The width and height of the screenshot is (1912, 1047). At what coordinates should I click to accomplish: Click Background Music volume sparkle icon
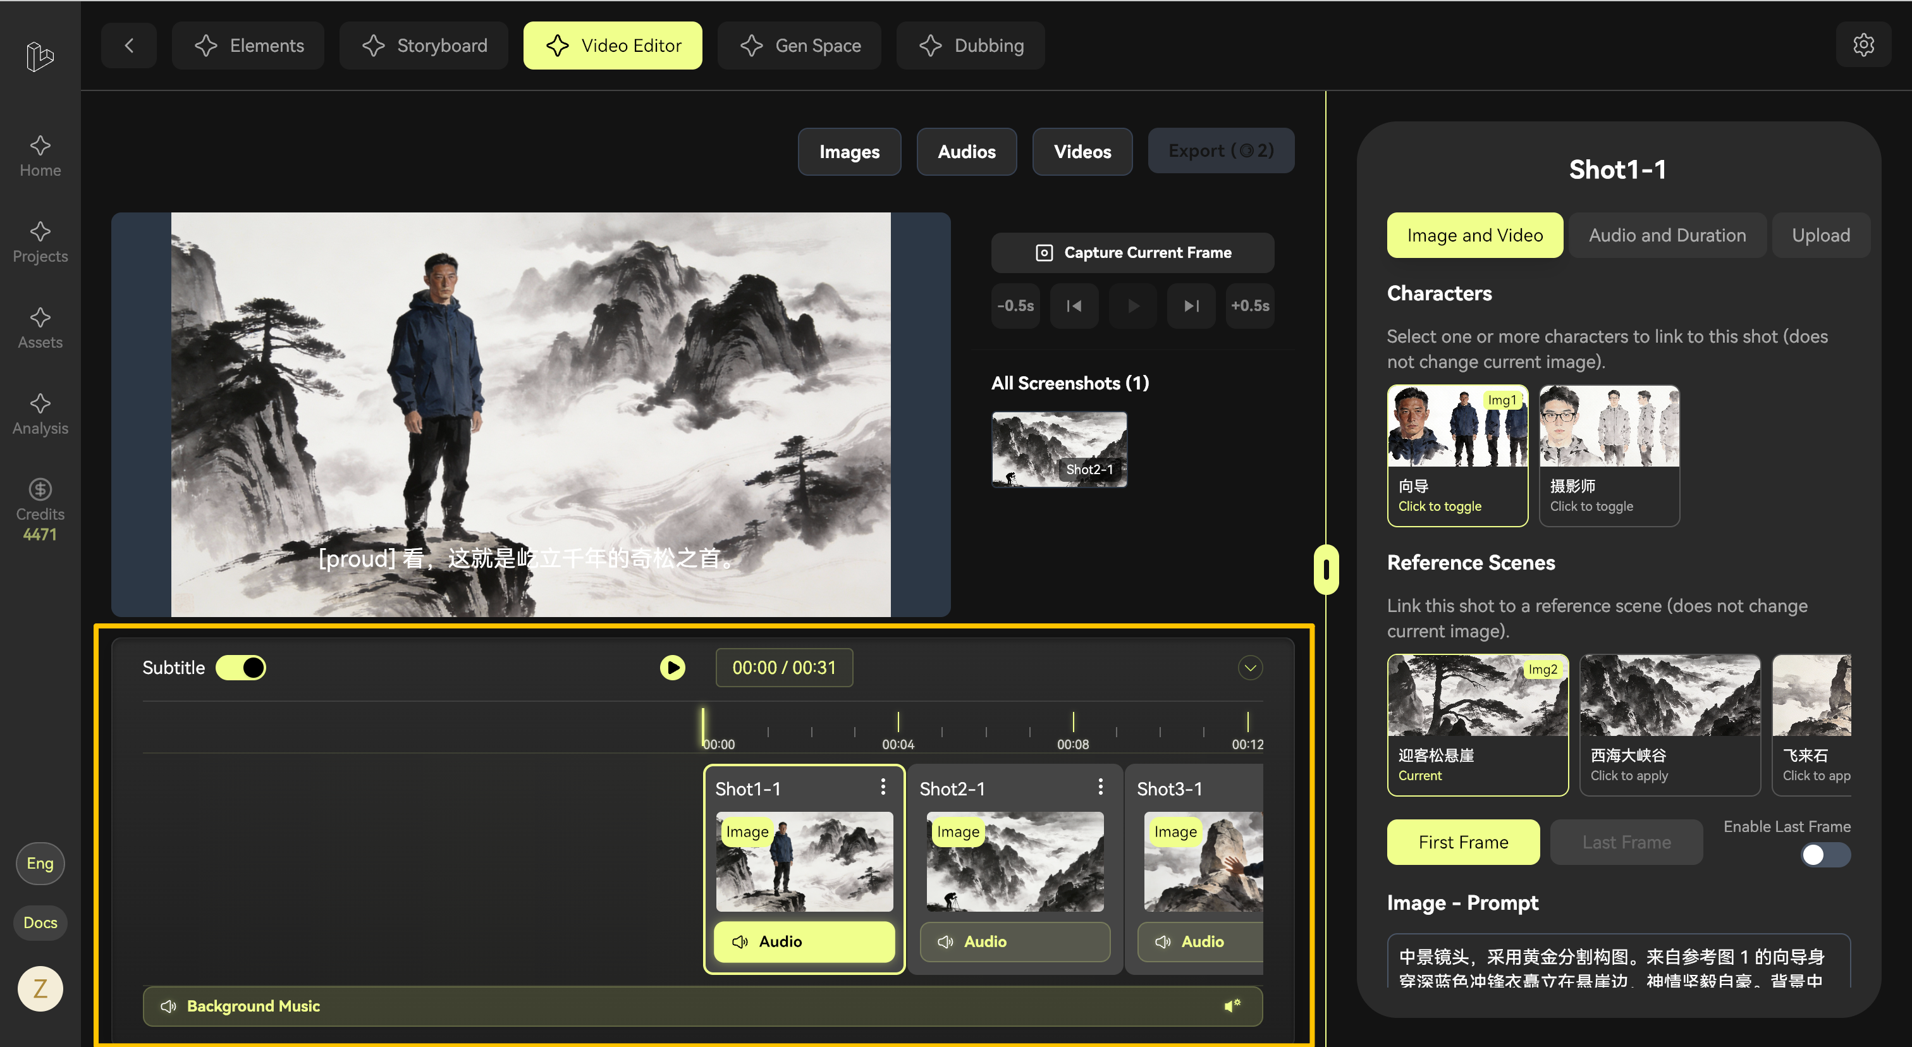click(1232, 1005)
